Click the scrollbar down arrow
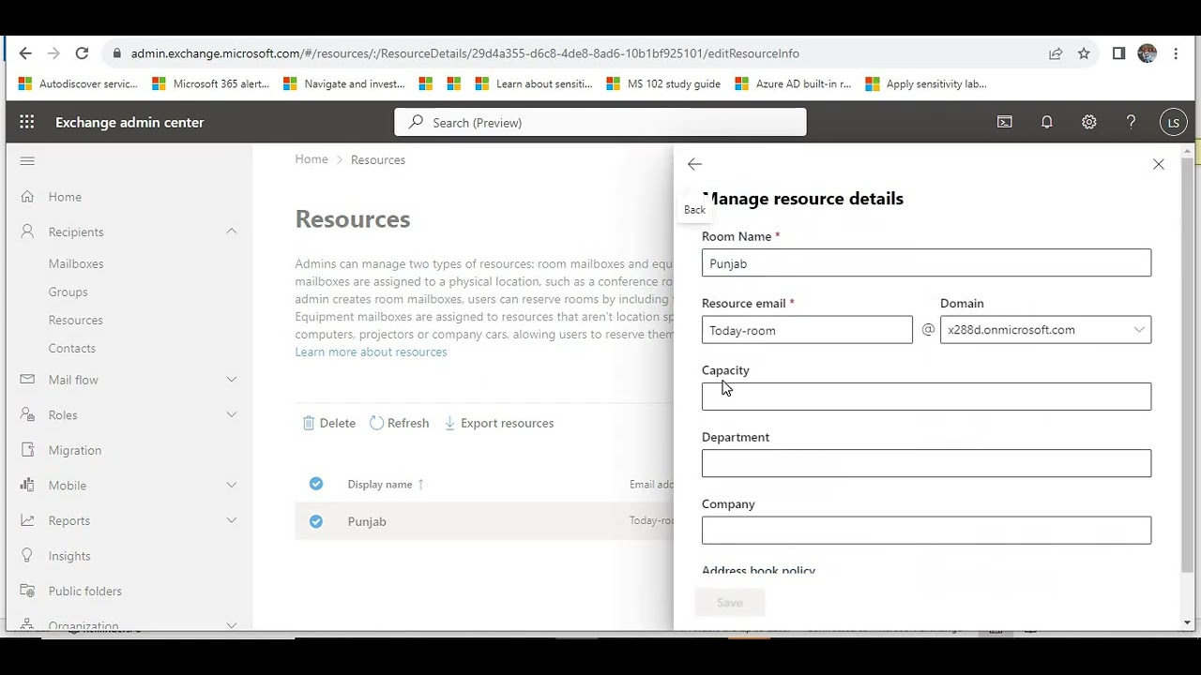The width and height of the screenshot is (1201, 675). pos(1188,622)
